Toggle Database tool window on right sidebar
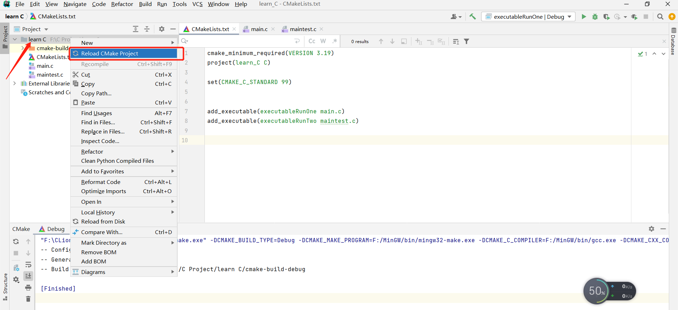The width and height of the screenshot is (678, 310). [673, 41]
